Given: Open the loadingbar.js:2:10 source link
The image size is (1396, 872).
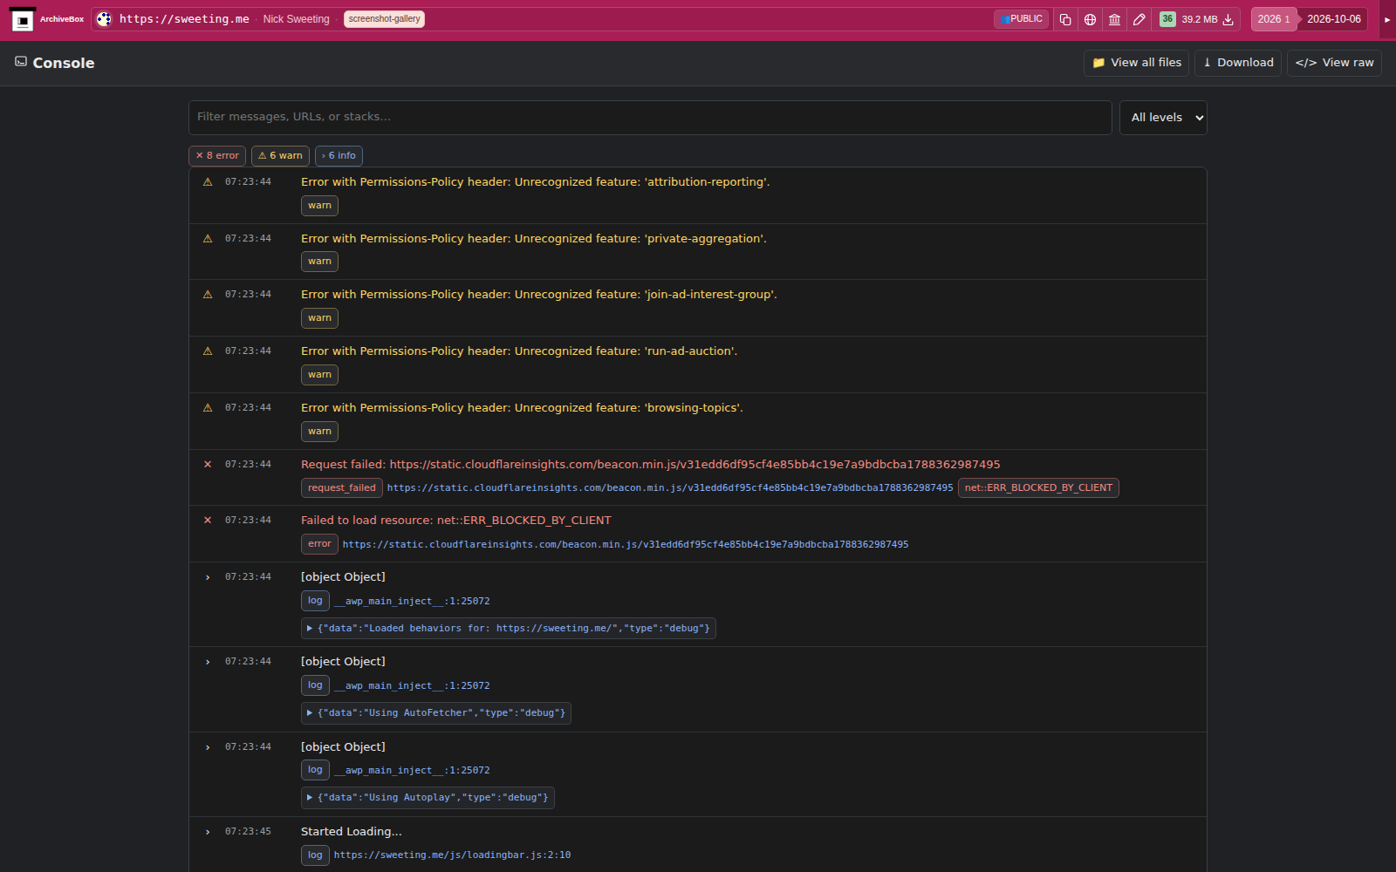Looking at the screenshot, I should 452,855.
